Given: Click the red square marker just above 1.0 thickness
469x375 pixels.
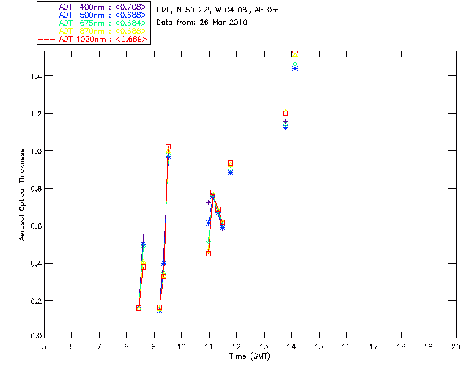Looking at the screenshot, I should pos(168,146).
